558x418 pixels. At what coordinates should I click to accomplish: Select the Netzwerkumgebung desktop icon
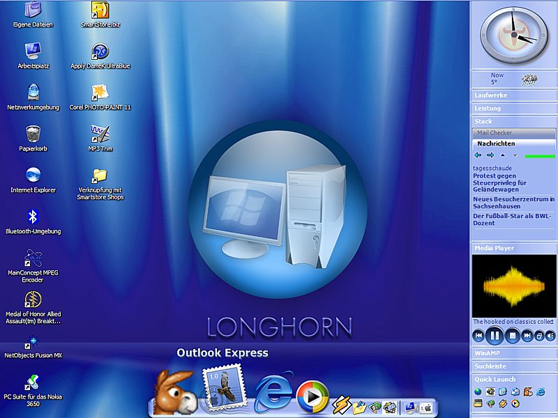pos(33,97)
